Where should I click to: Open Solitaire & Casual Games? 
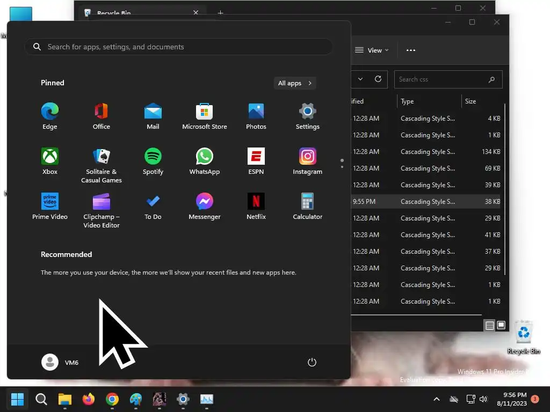(102, 165)
